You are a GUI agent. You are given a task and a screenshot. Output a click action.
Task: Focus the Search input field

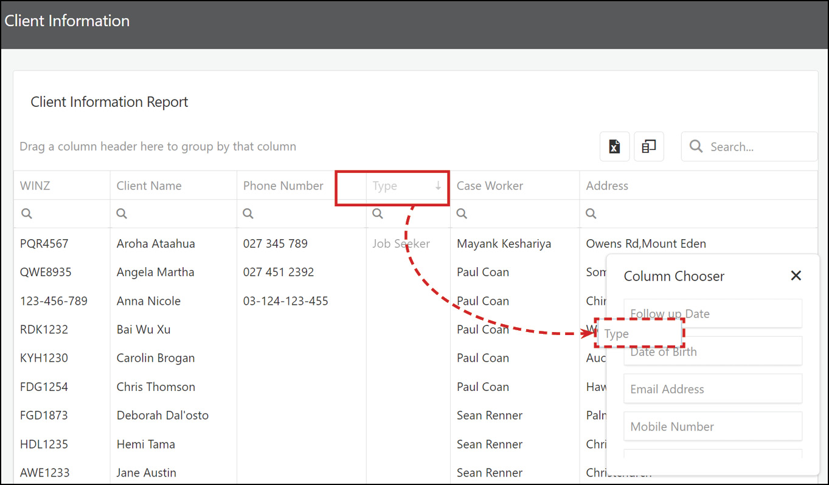click(x=749, y=146)
